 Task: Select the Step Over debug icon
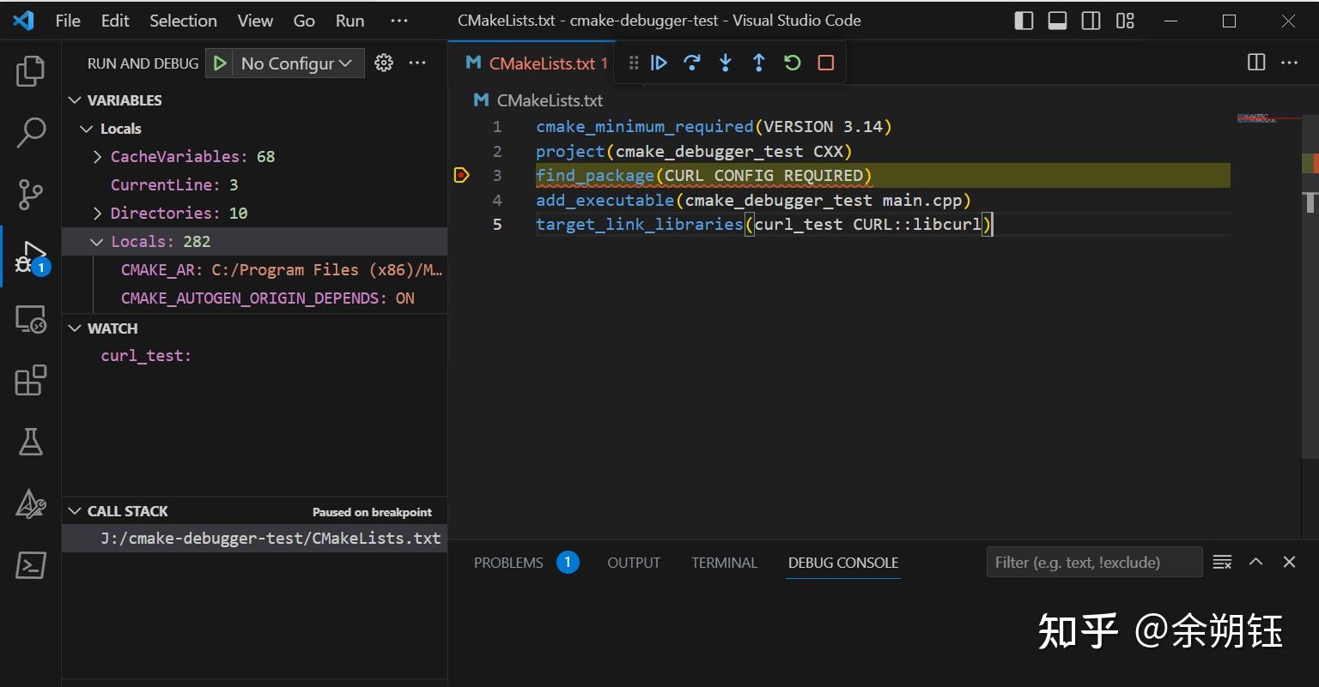point(692,63)
